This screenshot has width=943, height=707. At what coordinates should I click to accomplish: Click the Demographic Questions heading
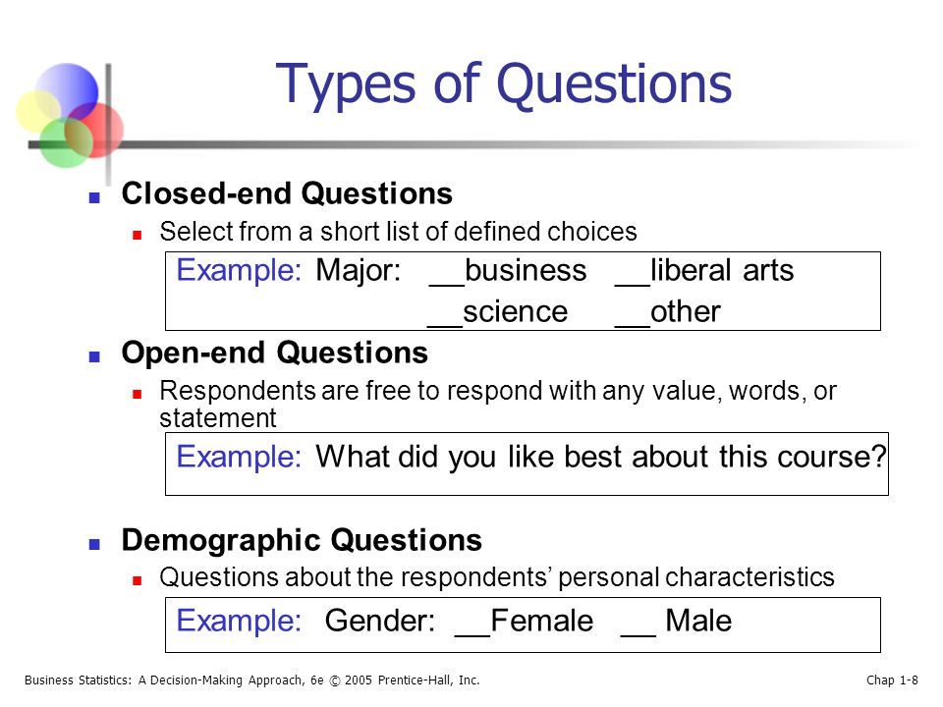[302, 540]
